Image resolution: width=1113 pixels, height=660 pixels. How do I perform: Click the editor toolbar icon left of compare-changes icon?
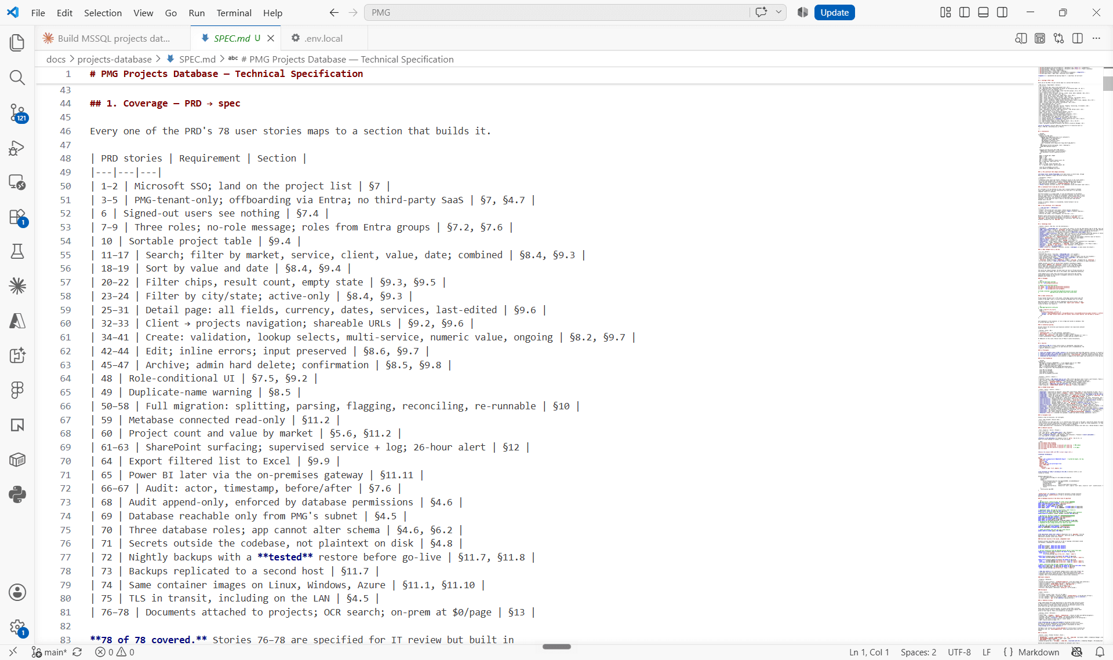[x=1040, y=38]
